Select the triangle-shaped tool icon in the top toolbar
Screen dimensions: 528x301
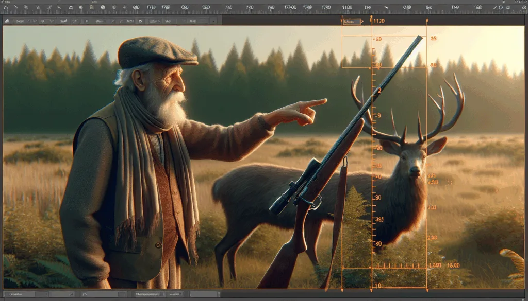pyautogui.click(x=6, y=7)
